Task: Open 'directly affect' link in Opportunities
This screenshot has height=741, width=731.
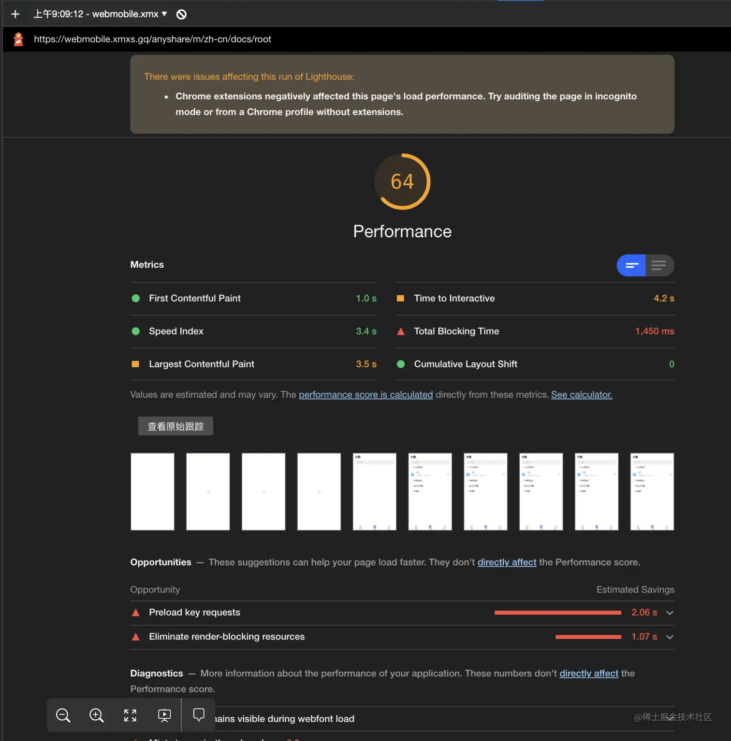Action: (x=507, y=562)
